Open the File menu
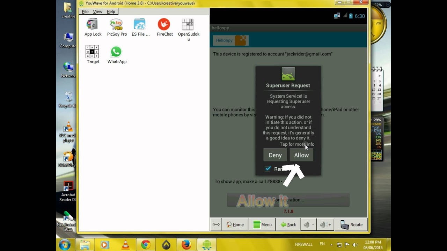 [85, 12]
